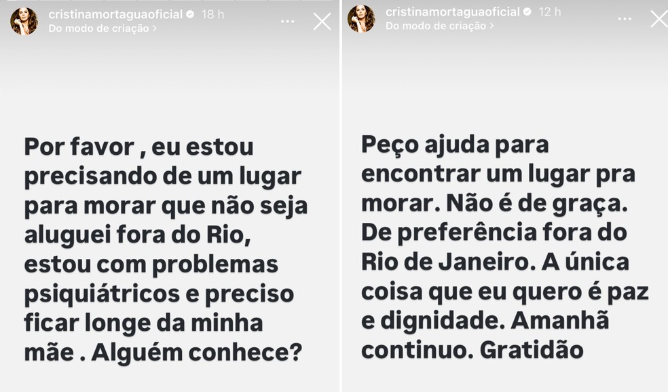
Task: Click the verified badge on the left story
Action: 189,14
